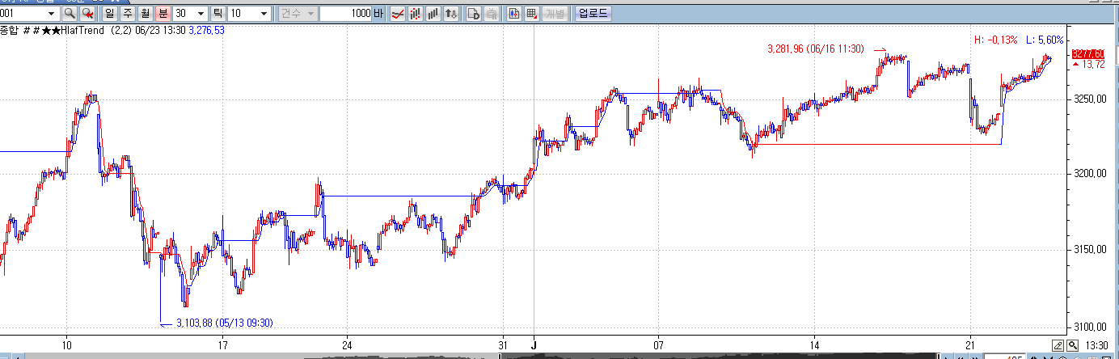The height and width of the screenshot is (359, 1119).
Task: Click the red line indicator chart icon
Action: point(398,14)
